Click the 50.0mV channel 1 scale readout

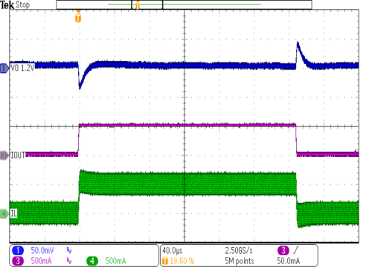pyautogui.click(x=42, y=251)
